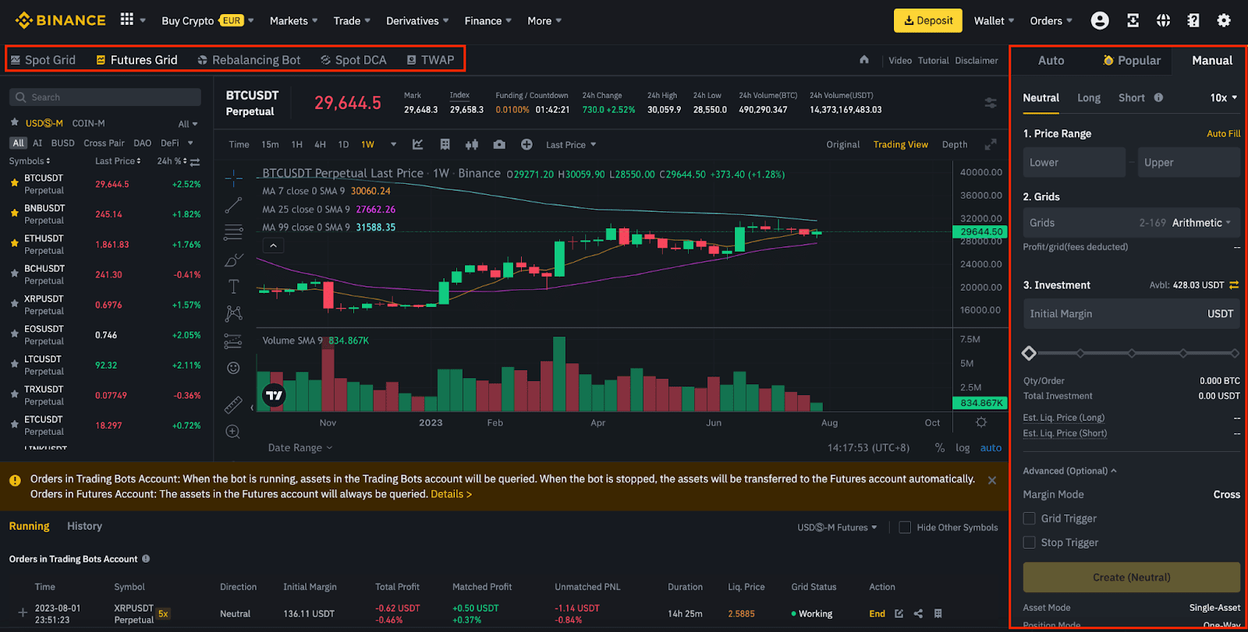Click Short info icon
The width and height of the screenshot is (1248, 632).
[x=1158, y=97]
